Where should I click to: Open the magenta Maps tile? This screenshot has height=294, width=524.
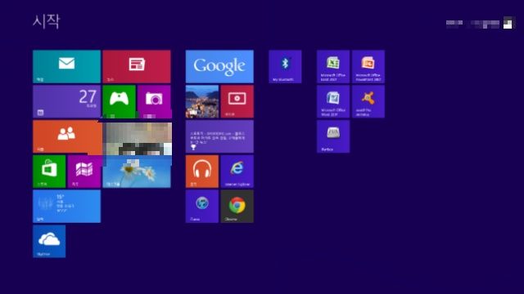pos(84,171)
